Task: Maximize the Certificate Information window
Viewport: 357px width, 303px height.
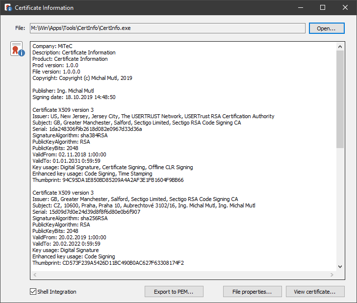Action: [x=323, y=7]
